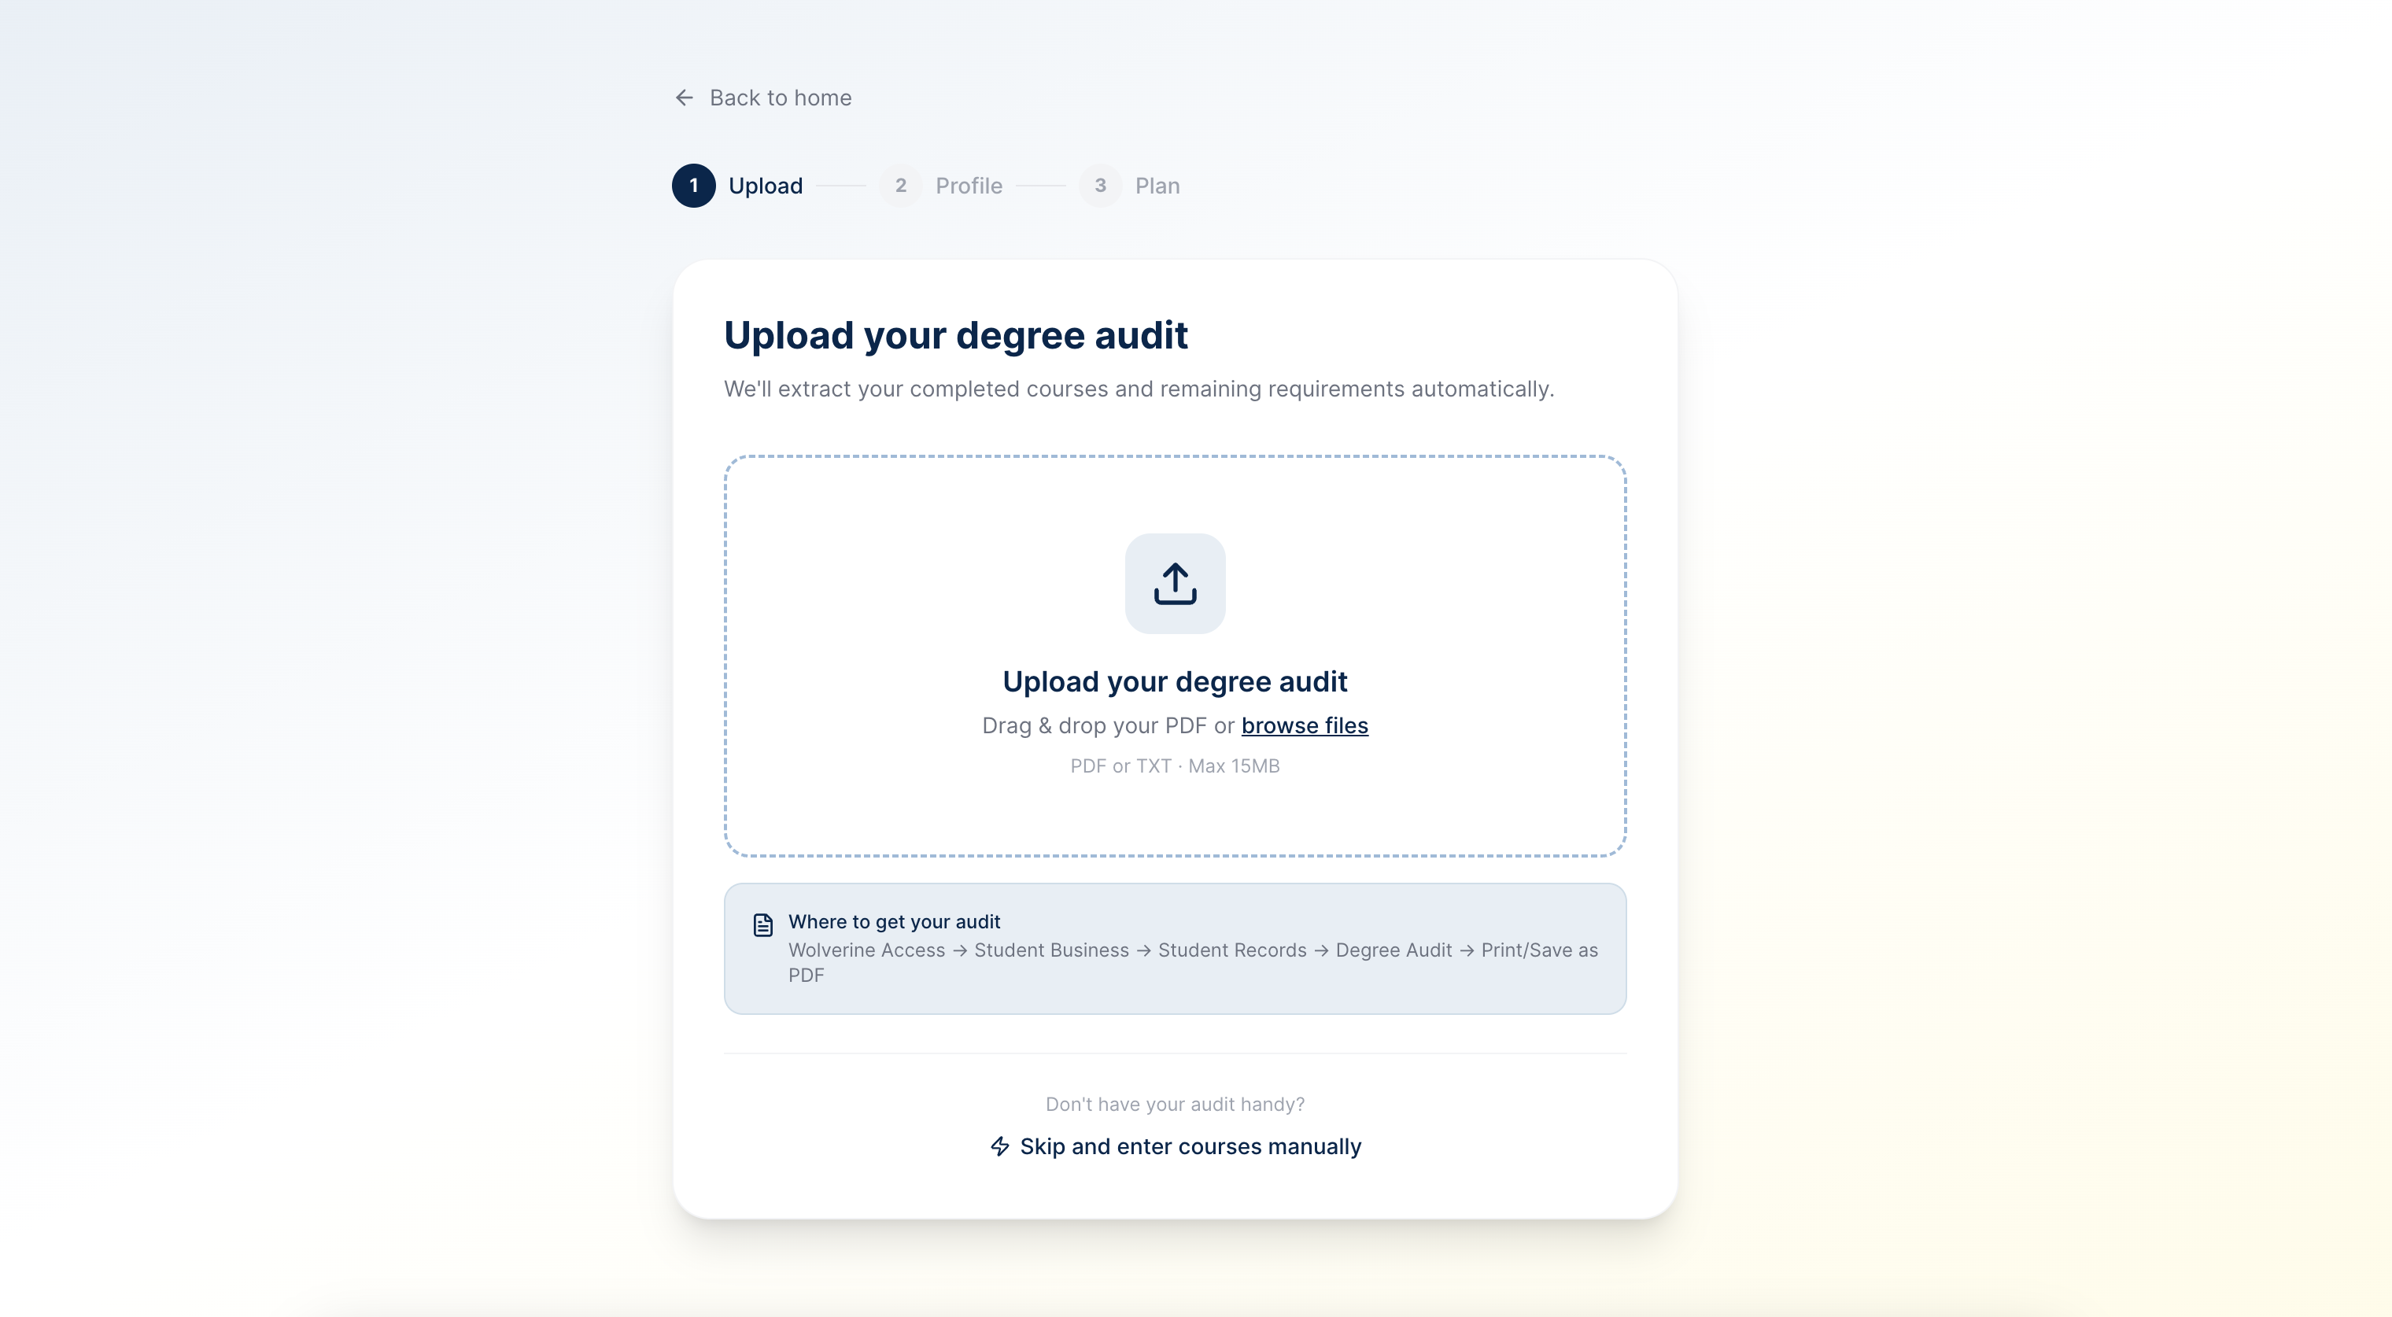Viewport: 2392px width, 1317px height.
Task: Click the Wolverine Access path instructions text
Action: pyautogui.click(x=1192, y=950)
